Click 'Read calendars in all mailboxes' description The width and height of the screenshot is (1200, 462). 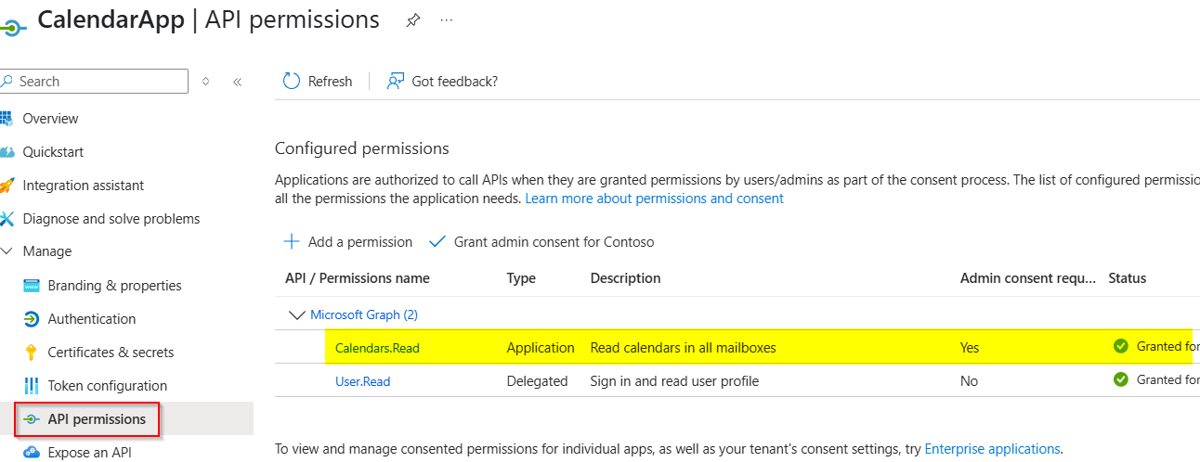click(x=684, y=348)
